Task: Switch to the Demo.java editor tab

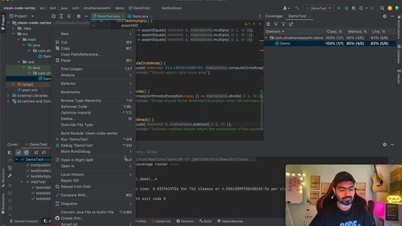Action: click(x=138, y=16)
